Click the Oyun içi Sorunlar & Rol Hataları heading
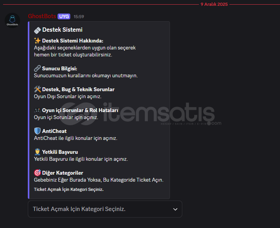The image size is (280, 228). click(x=80, y=110)
